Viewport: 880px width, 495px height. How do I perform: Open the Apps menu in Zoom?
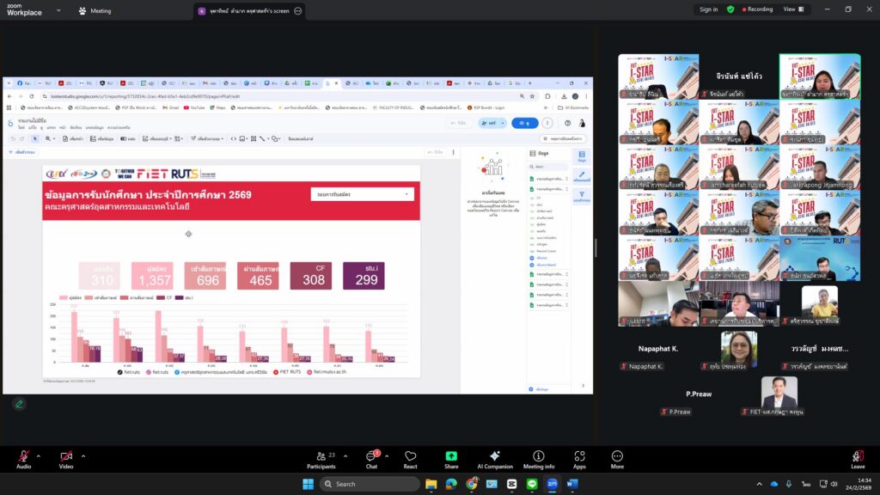click(579, 456)
